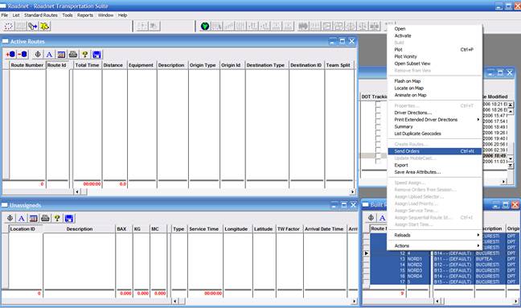The width and height of the screenshot is (521, 308).
Task: Click the remove route icon in Active Routes
Action: [23, 54]
